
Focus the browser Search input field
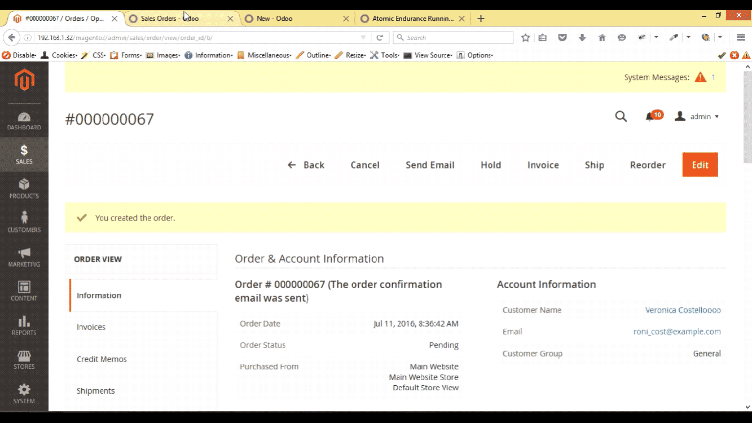pyautogui.click(x=453, y=38)
